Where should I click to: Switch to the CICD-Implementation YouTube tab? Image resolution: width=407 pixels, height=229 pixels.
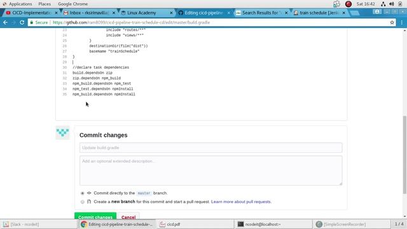31,13
